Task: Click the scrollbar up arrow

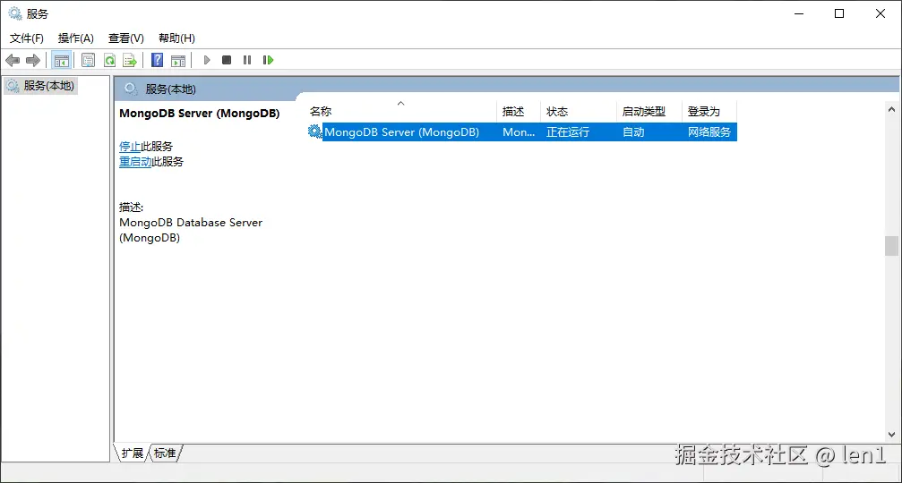Action: (891, 109)
